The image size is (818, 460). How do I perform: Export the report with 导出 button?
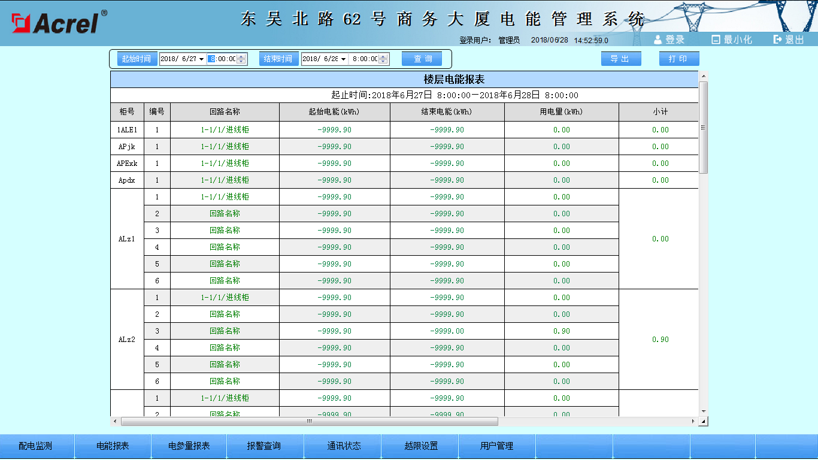pyautogui.click(x=621, y=59)
